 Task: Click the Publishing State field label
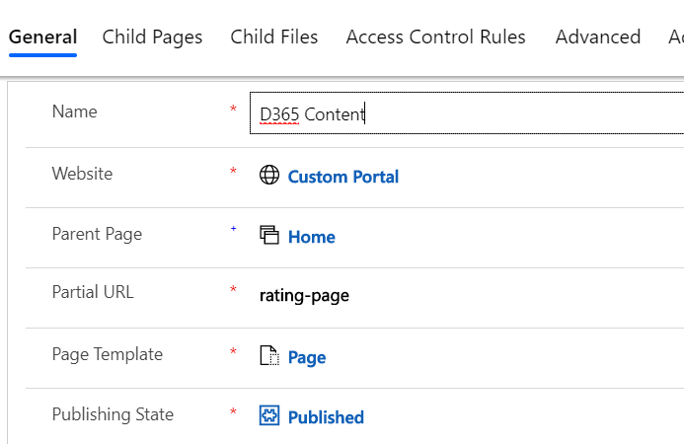(x=113, y=414)
